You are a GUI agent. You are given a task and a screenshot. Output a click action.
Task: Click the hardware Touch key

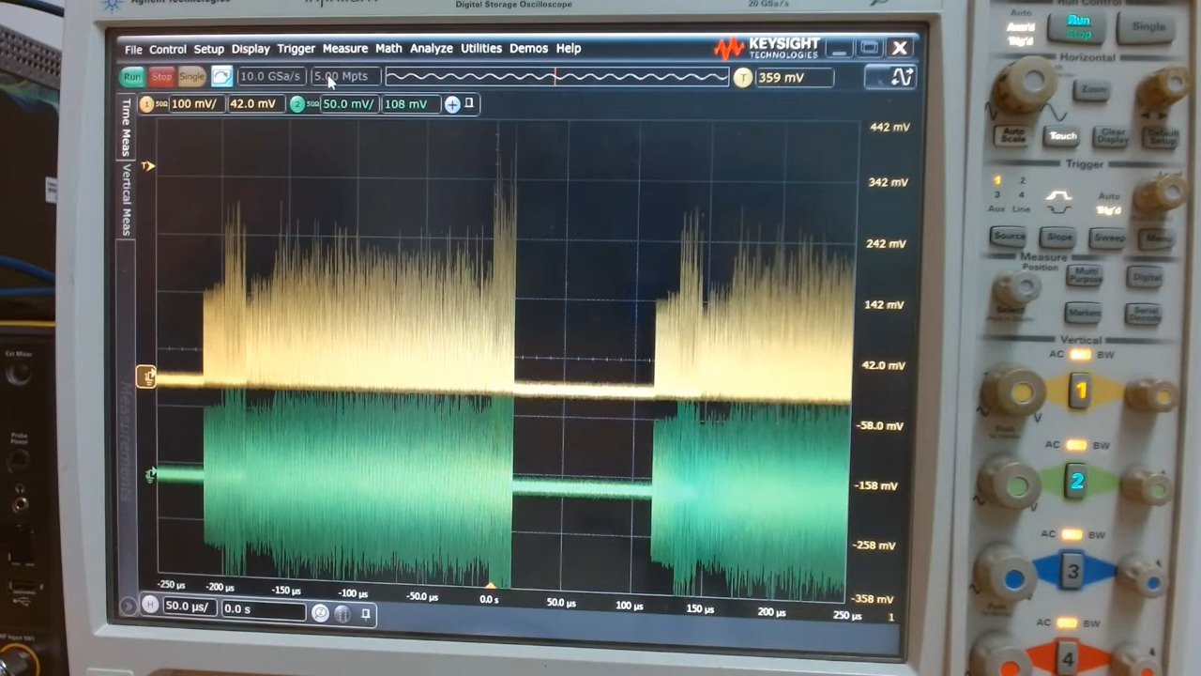click(x=1063, y=136)
